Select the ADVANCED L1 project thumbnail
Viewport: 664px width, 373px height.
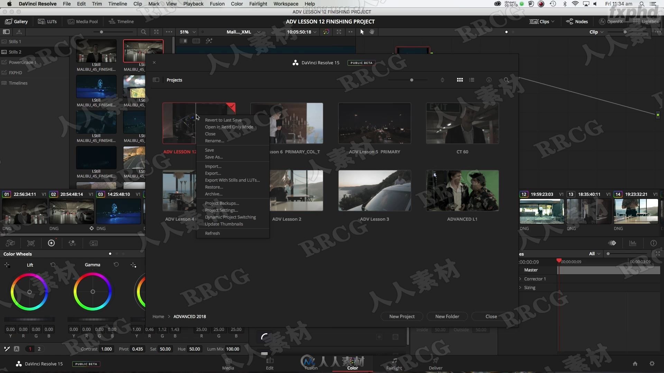pyautogui.click(x=462, y=190)
